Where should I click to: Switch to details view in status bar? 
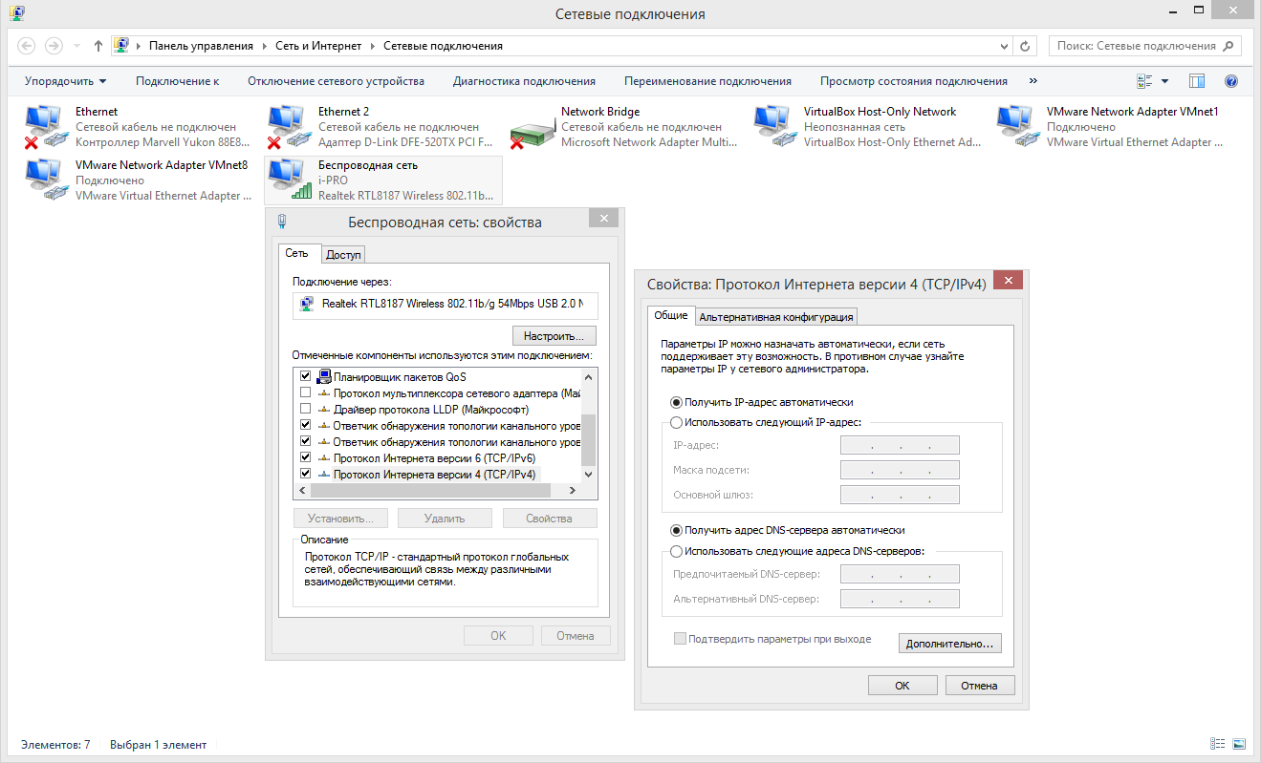coord(1217,743)
